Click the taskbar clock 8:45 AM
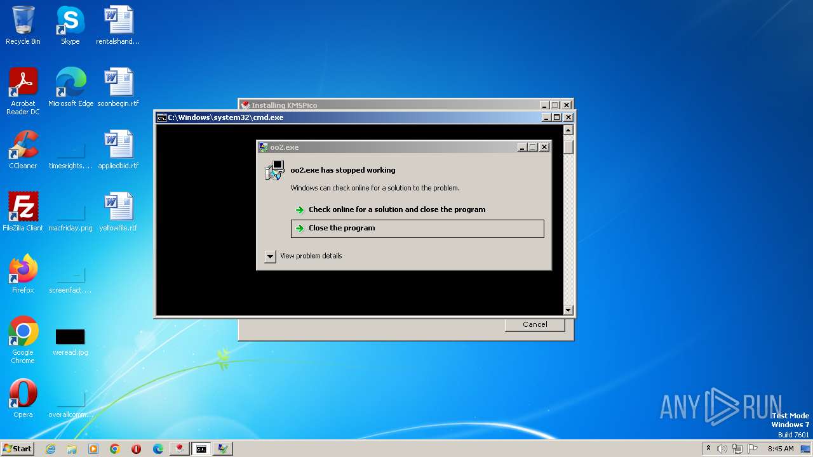Screen dimensions: 813x457 pyautogui.click(x=781, y=449)
